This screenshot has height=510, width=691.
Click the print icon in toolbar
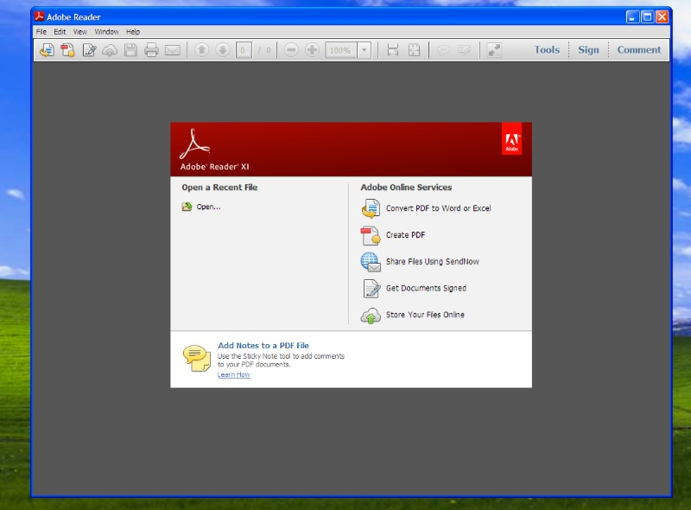click(x=151, y=50)
